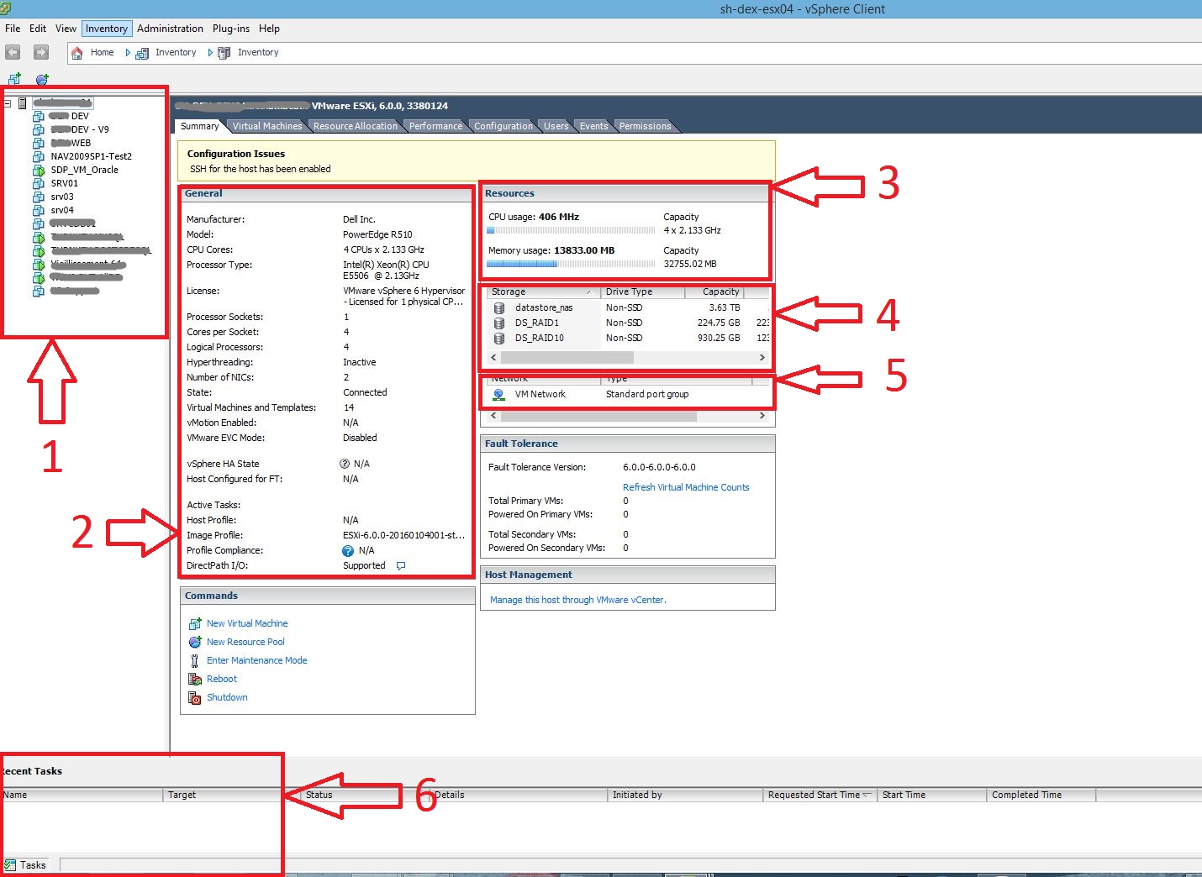Sort storage by Drive Type column
Screen dimensions: 1202x877
tap(643, 292)
